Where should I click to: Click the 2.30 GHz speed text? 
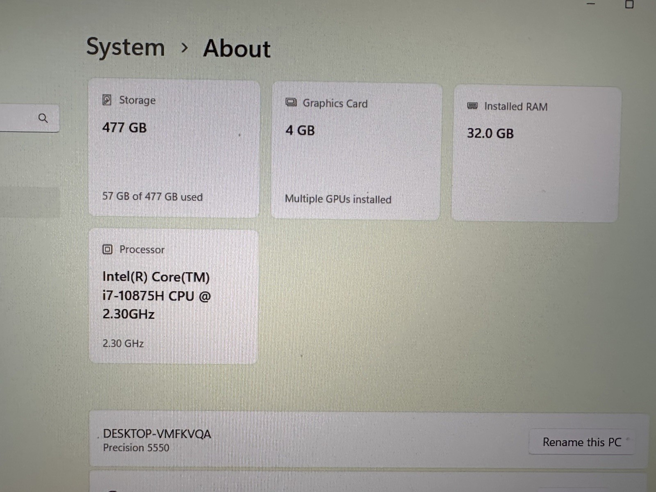click(123, 343)
